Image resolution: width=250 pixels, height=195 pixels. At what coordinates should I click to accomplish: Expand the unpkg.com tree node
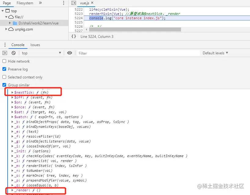[x=6, y=29]
